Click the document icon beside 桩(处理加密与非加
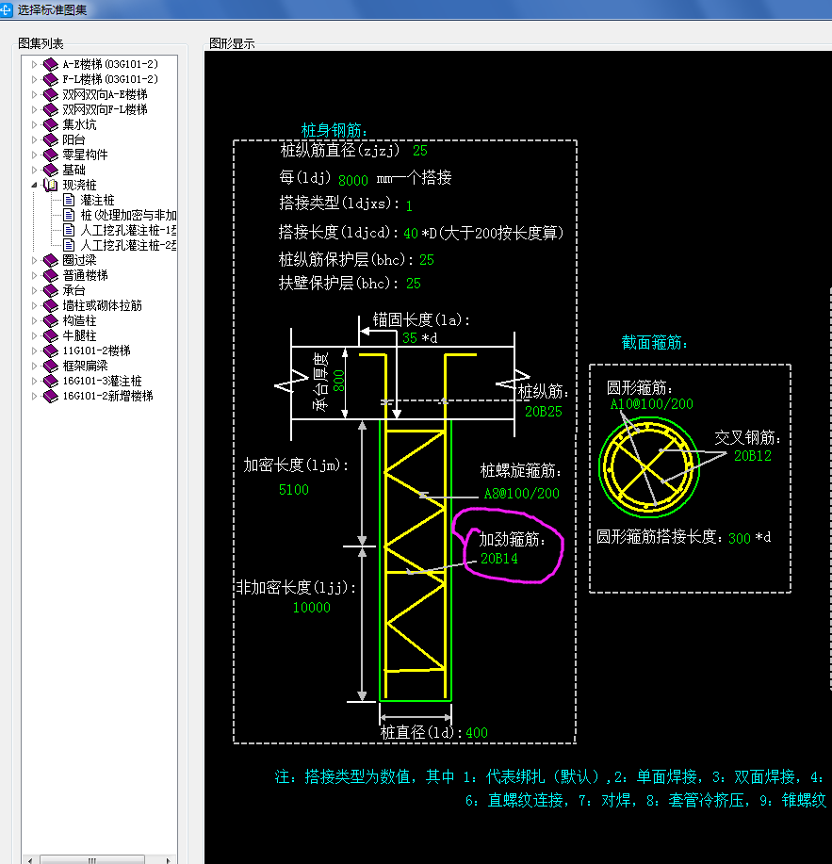This screenshot has height=864, width=832. coord(69,215)
